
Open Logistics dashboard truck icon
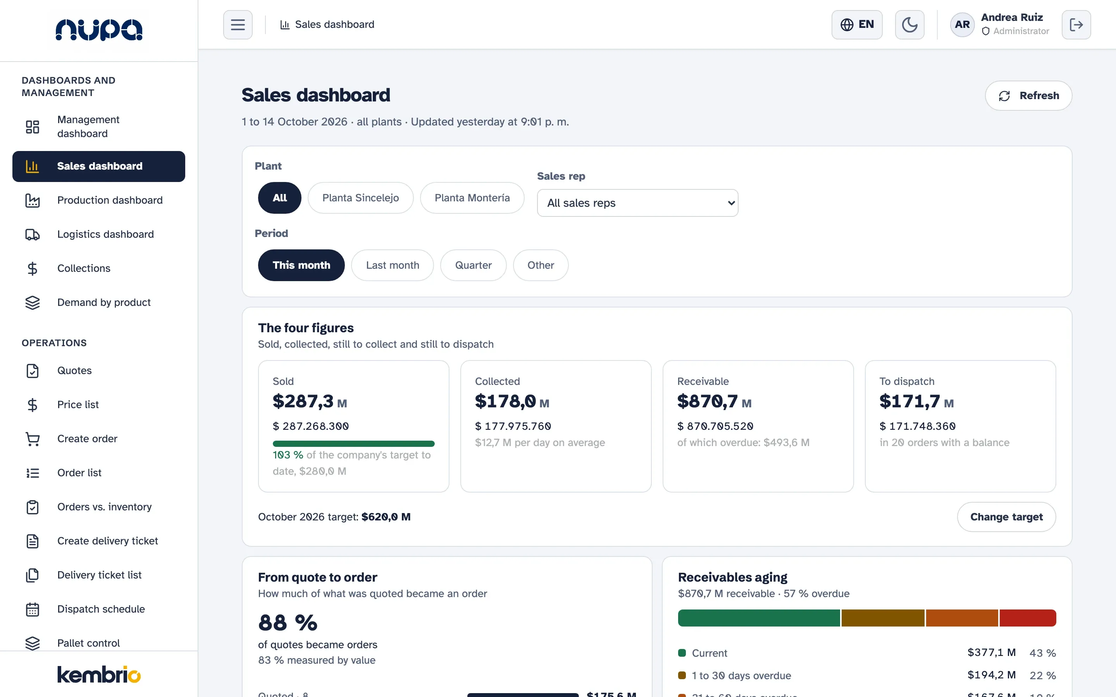point(32,235)
